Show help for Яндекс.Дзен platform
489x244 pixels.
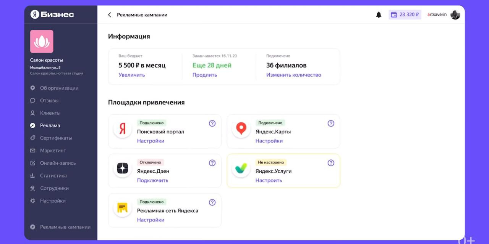tap(212, 163)
